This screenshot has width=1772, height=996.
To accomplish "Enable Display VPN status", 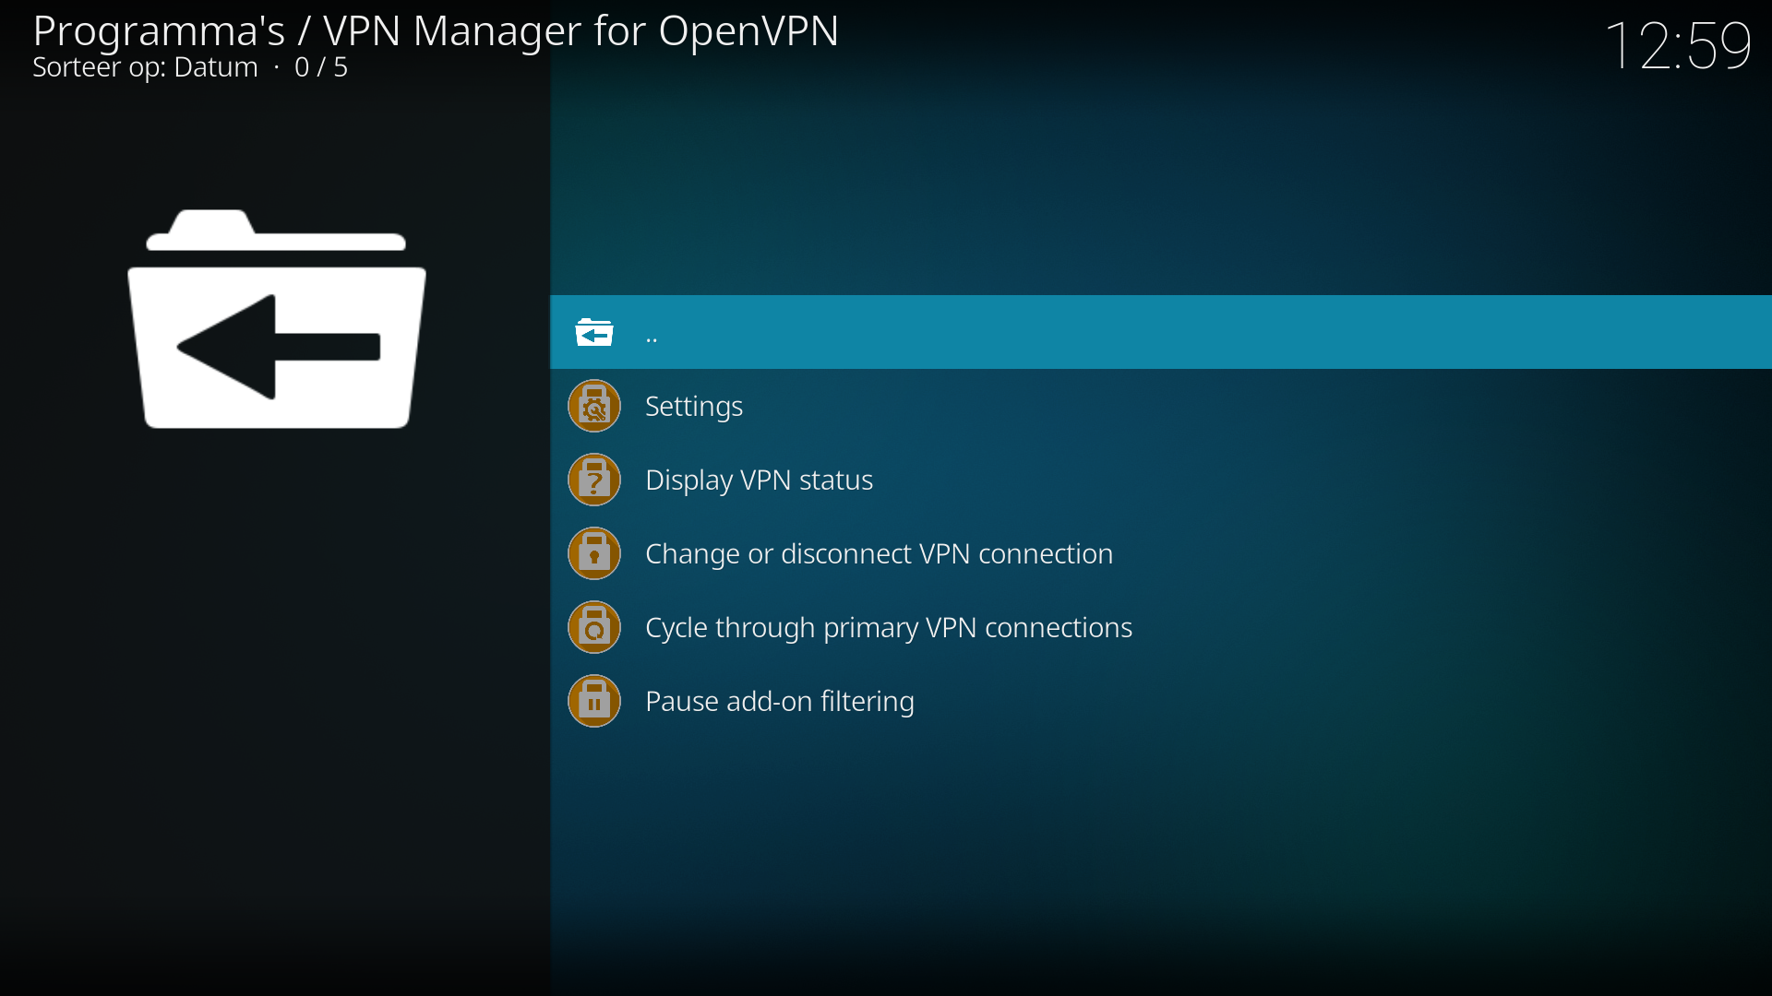I will [x=759, y=480].
